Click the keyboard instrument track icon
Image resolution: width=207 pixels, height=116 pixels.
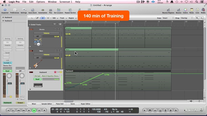point(38,85)
